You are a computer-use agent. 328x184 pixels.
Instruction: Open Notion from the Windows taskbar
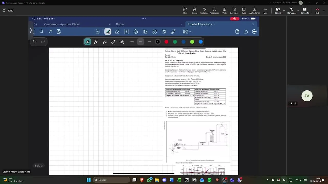tap(187, 180)
